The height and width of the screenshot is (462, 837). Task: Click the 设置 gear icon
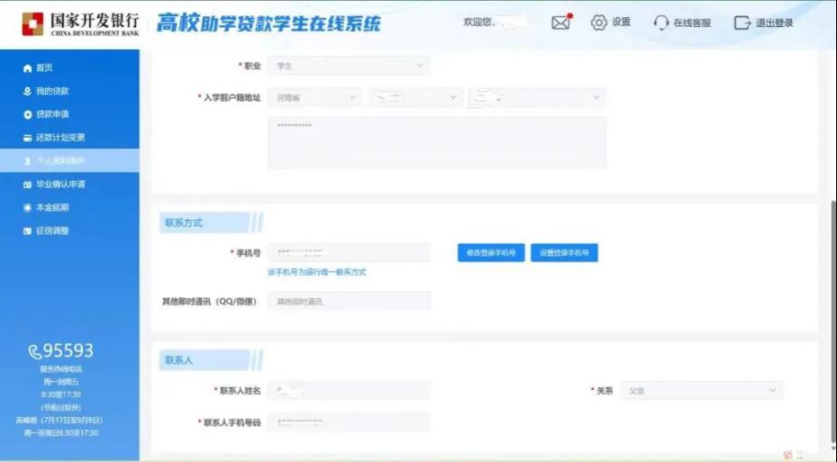pyautogui.click(x=599, y=23)
